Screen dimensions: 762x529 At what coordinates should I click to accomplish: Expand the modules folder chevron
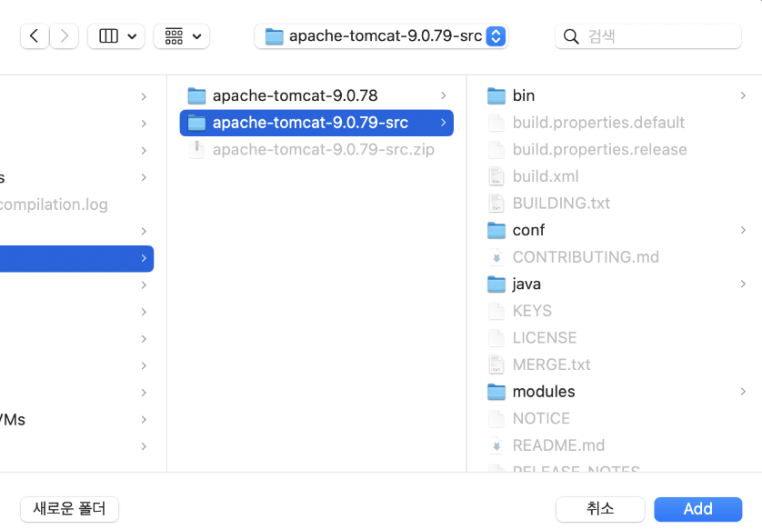pos(743,392)
